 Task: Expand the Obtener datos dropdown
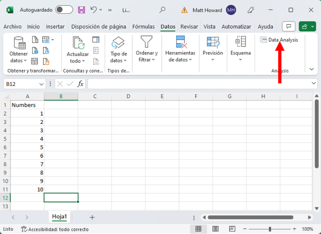pyautogui.click(x=19, y=57)
